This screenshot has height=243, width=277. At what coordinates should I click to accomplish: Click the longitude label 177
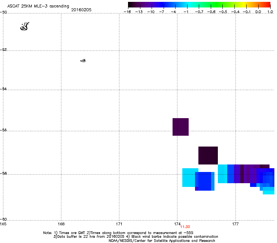235,224
